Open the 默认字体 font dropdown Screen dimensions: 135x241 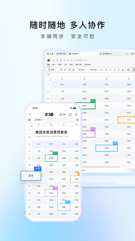tap(94, 70)
